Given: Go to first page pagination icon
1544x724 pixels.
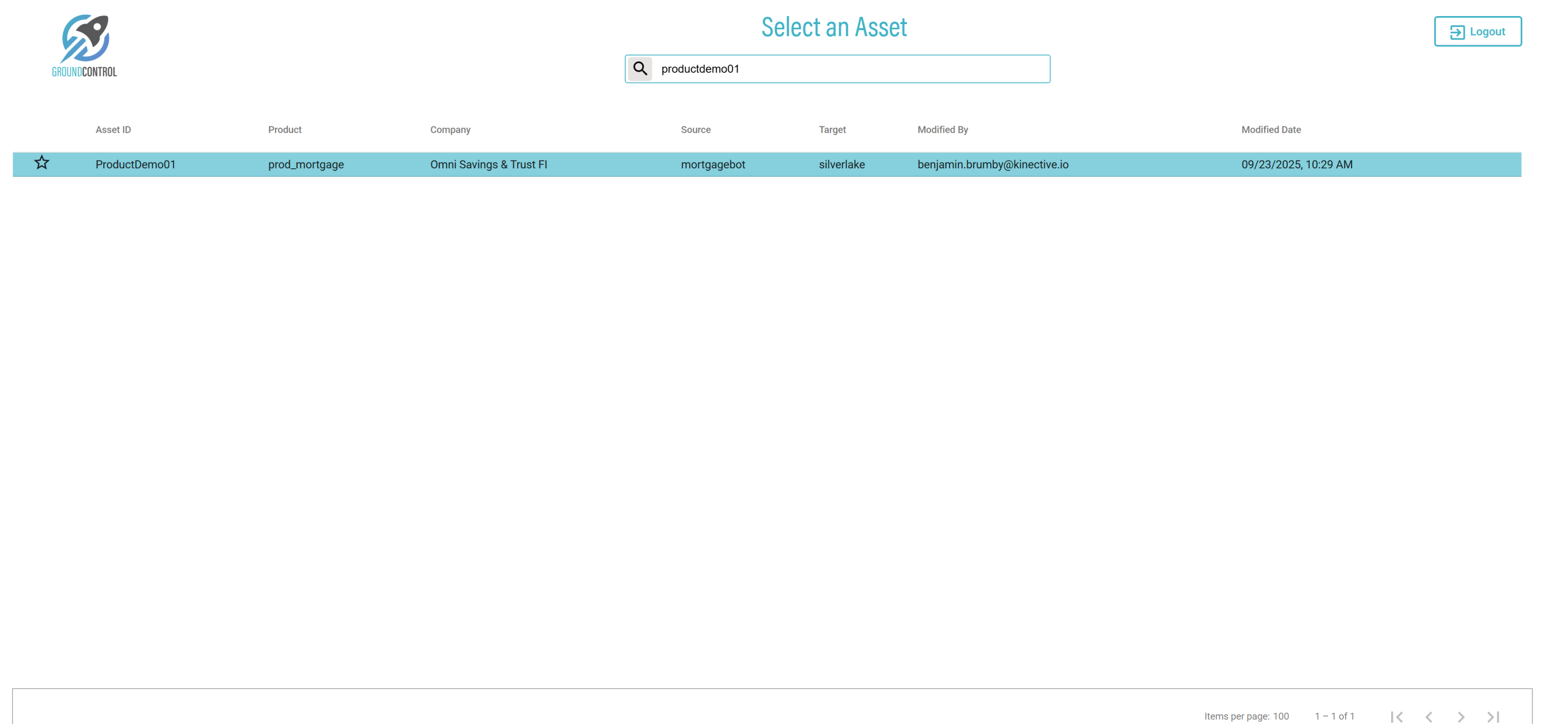Looking at the screenshot, I should pos(1396,716).
